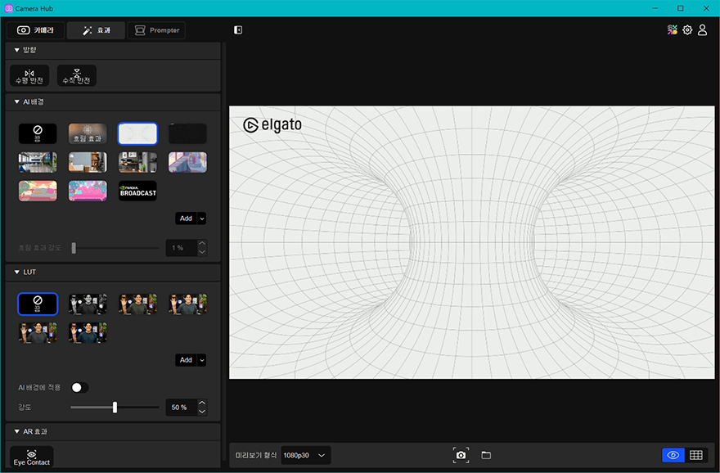This screenshot has height=473, width=720.
Task: Adjust the LUT 강도 slider
Action: (115, 408)
